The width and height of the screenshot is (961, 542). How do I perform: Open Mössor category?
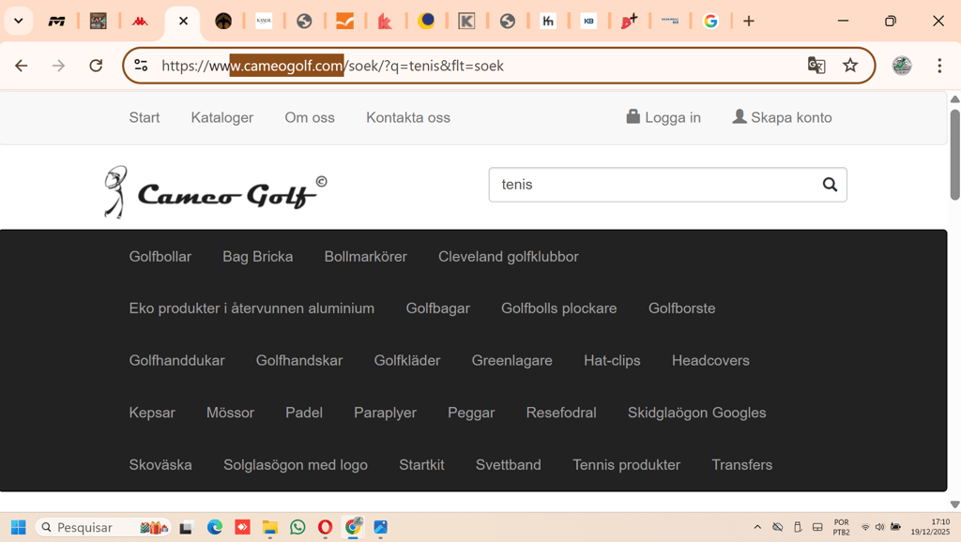(230, 413)
